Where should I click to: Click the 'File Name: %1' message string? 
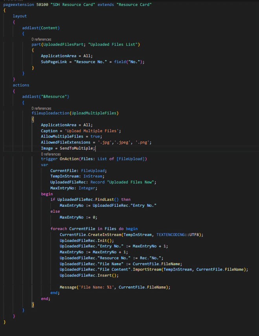coord(96,288)
